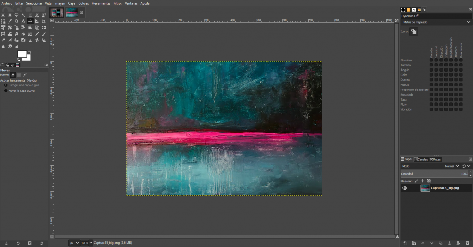Select the Scissors select tool
Image resolution: width=473 pixels, height=247 pixels.
pos(37,15)
